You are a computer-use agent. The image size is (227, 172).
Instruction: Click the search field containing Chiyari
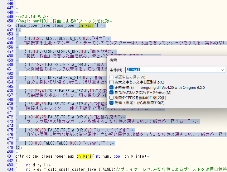point(171,70)
